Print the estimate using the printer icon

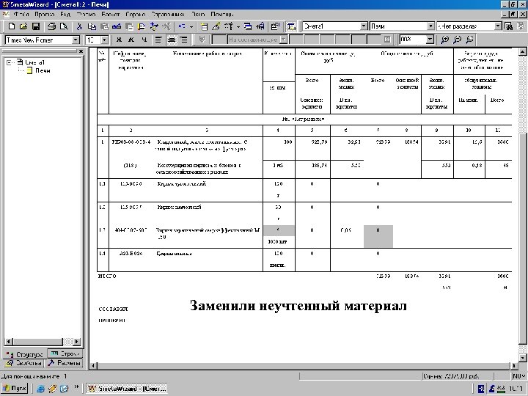coord(51,26)
